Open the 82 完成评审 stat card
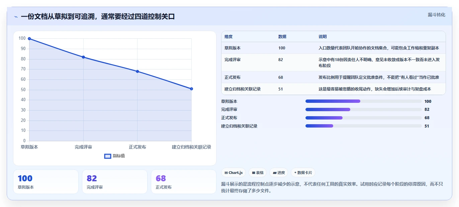459x207 pixels. click(x=115, y=182)
